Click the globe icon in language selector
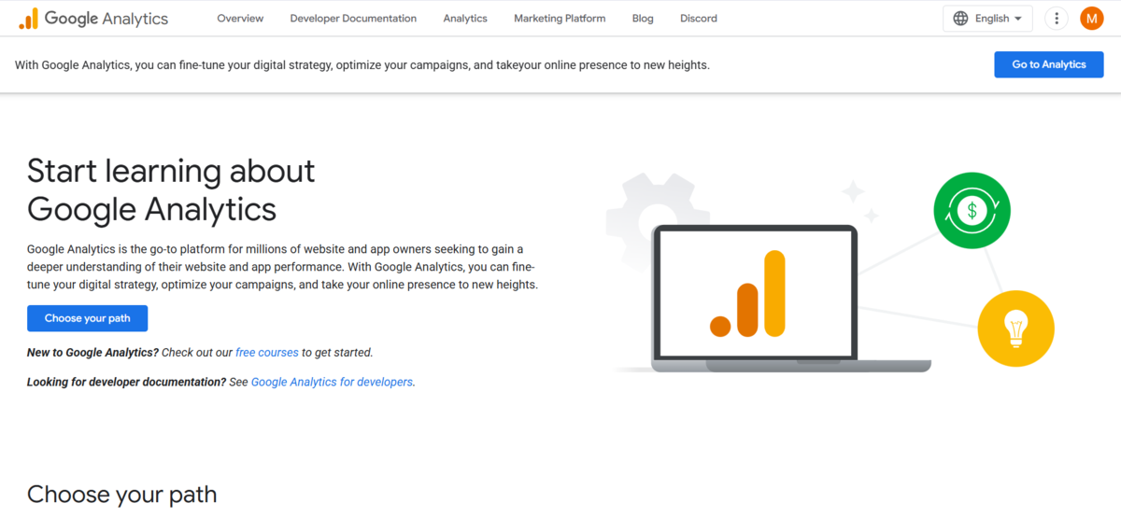Image resolution: width=1121 pixels, height=517 pixels. [960, 18]
